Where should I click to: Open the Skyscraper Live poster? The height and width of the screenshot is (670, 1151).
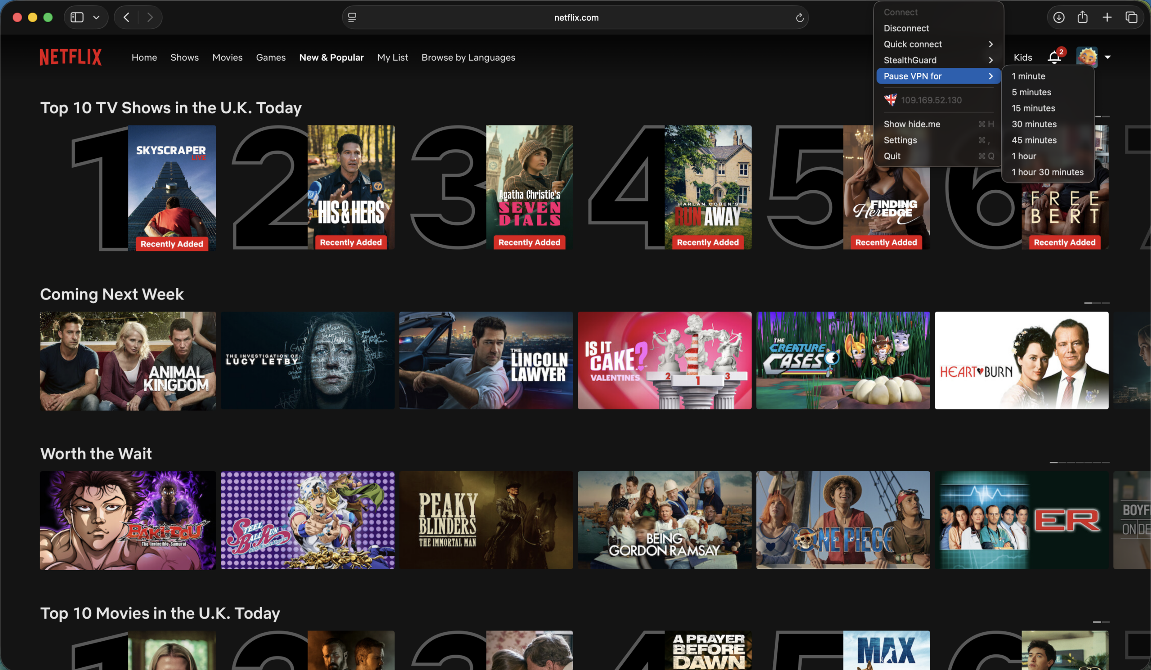(172, 188)
